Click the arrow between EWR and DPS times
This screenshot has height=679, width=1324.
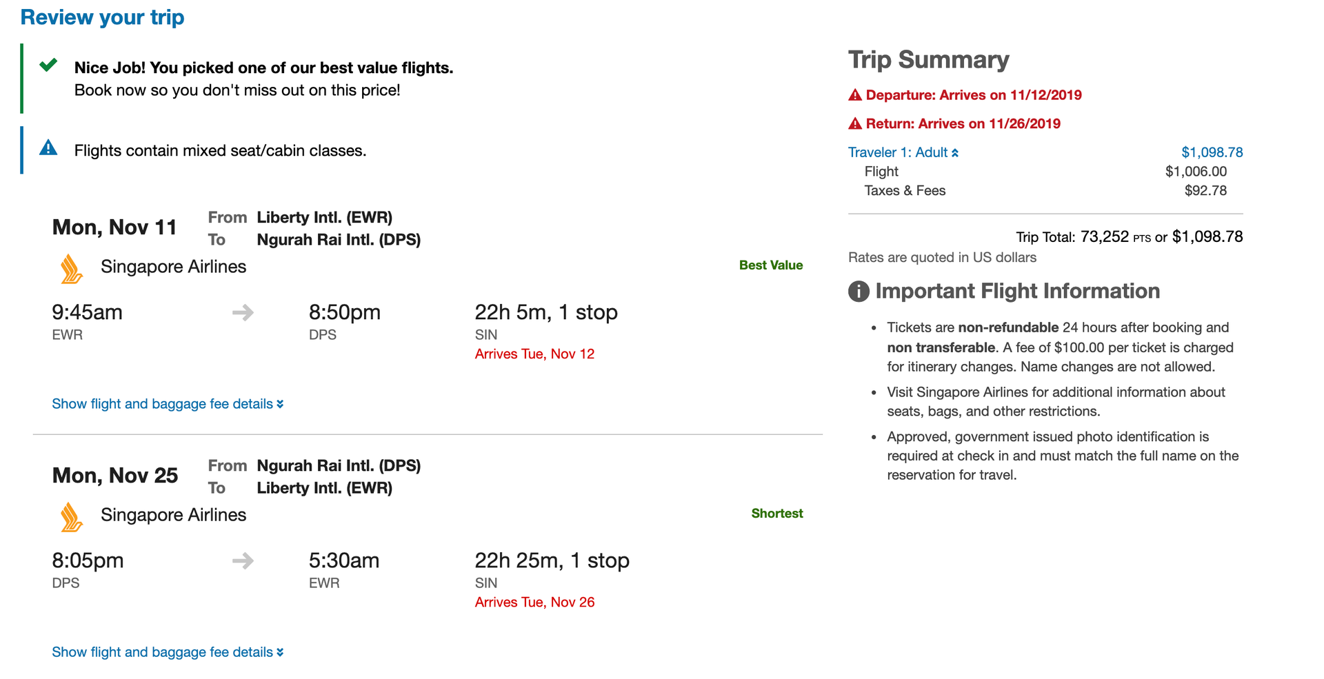click(243, 312)
